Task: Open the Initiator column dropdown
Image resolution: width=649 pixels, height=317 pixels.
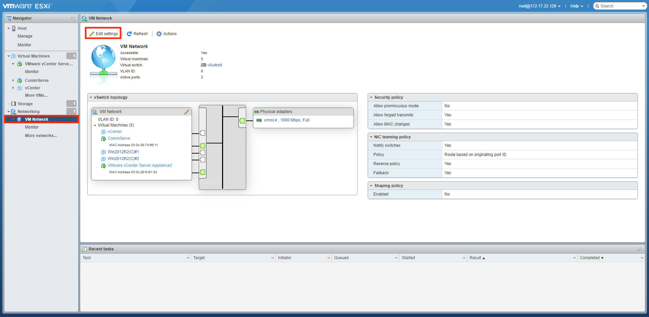Action: click(329, 258)
